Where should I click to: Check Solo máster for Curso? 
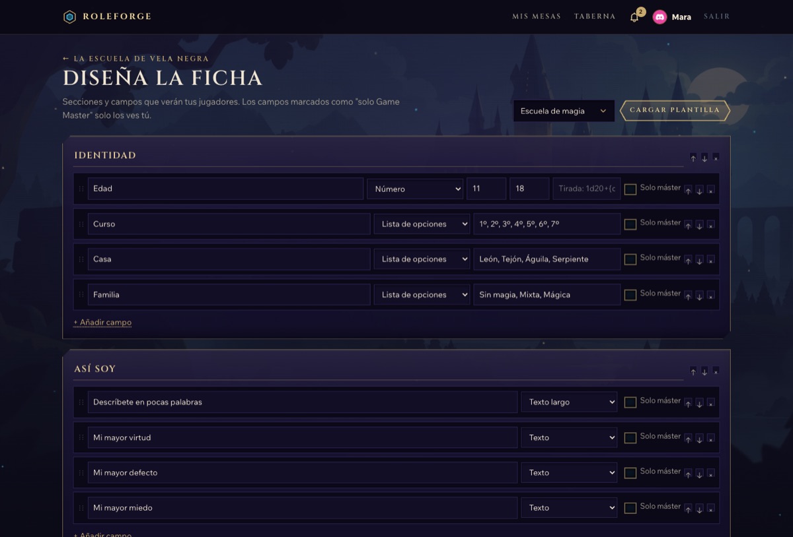(630, 224)
